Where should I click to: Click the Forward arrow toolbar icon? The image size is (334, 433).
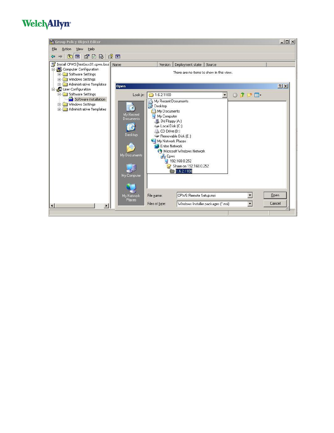pos(60,56)
